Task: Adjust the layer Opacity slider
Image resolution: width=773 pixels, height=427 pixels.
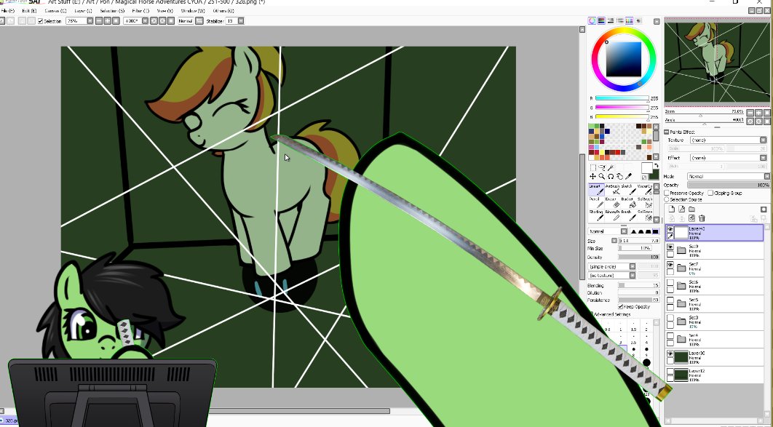Action: point(729,185)
